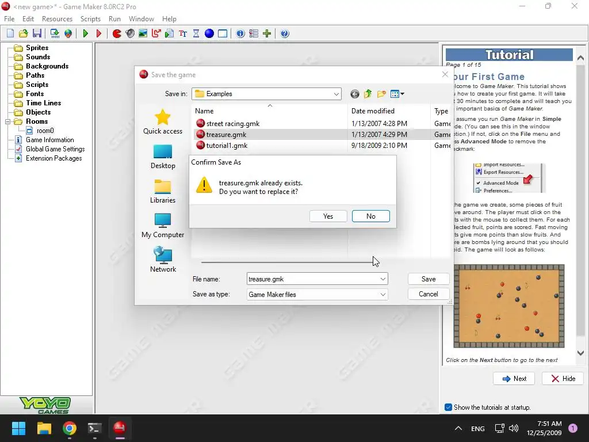589x442 pixels.
Task: Create a path with the path icon
Action: [x=156, y=33]
